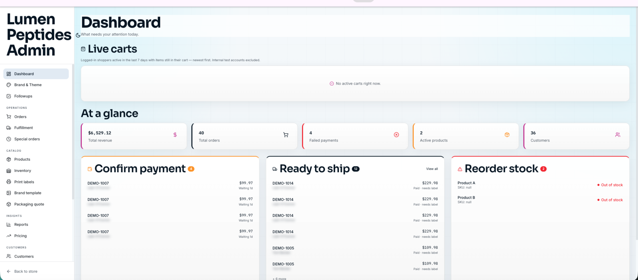Click the 'Total orders' label
The image size is (638, 280).
pos(209,140)
